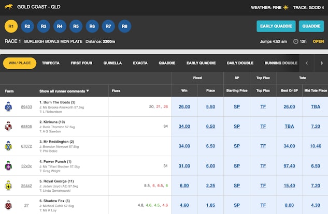The image size is (328, 214).
Task: Click Kinkuna jockey silks icon
Action: point(8,126)
